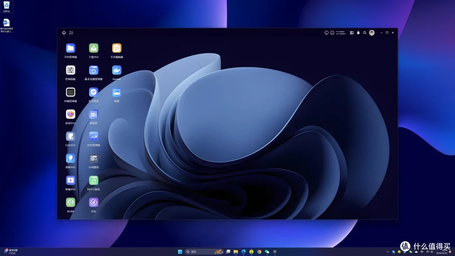Launch the 版本资源管理器 app

pos(94,70)
